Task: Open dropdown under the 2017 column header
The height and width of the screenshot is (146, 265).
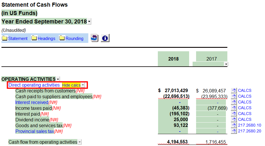Action: pos(226,64)
